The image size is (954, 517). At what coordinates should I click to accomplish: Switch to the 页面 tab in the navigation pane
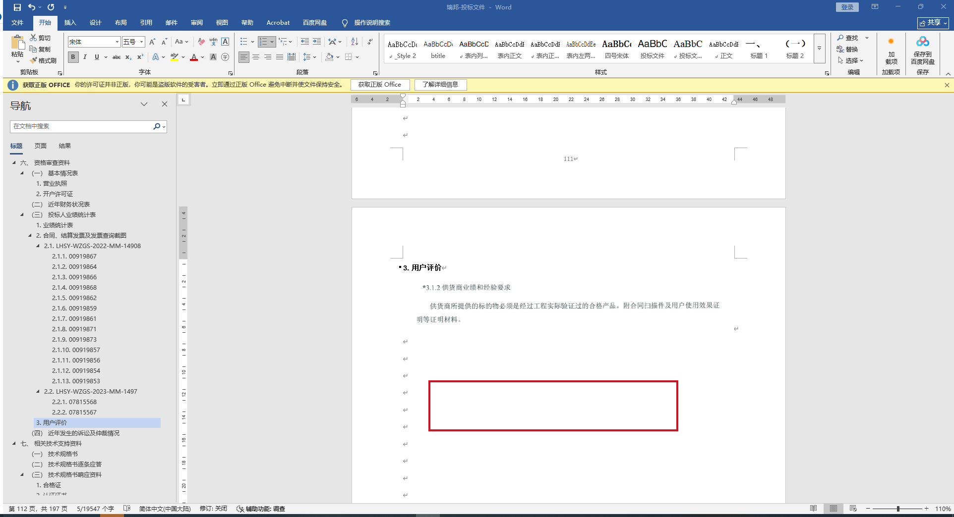(41, 146)
